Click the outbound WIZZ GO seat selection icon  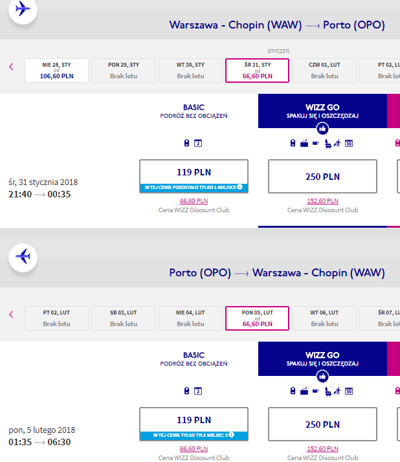(328, 144)
